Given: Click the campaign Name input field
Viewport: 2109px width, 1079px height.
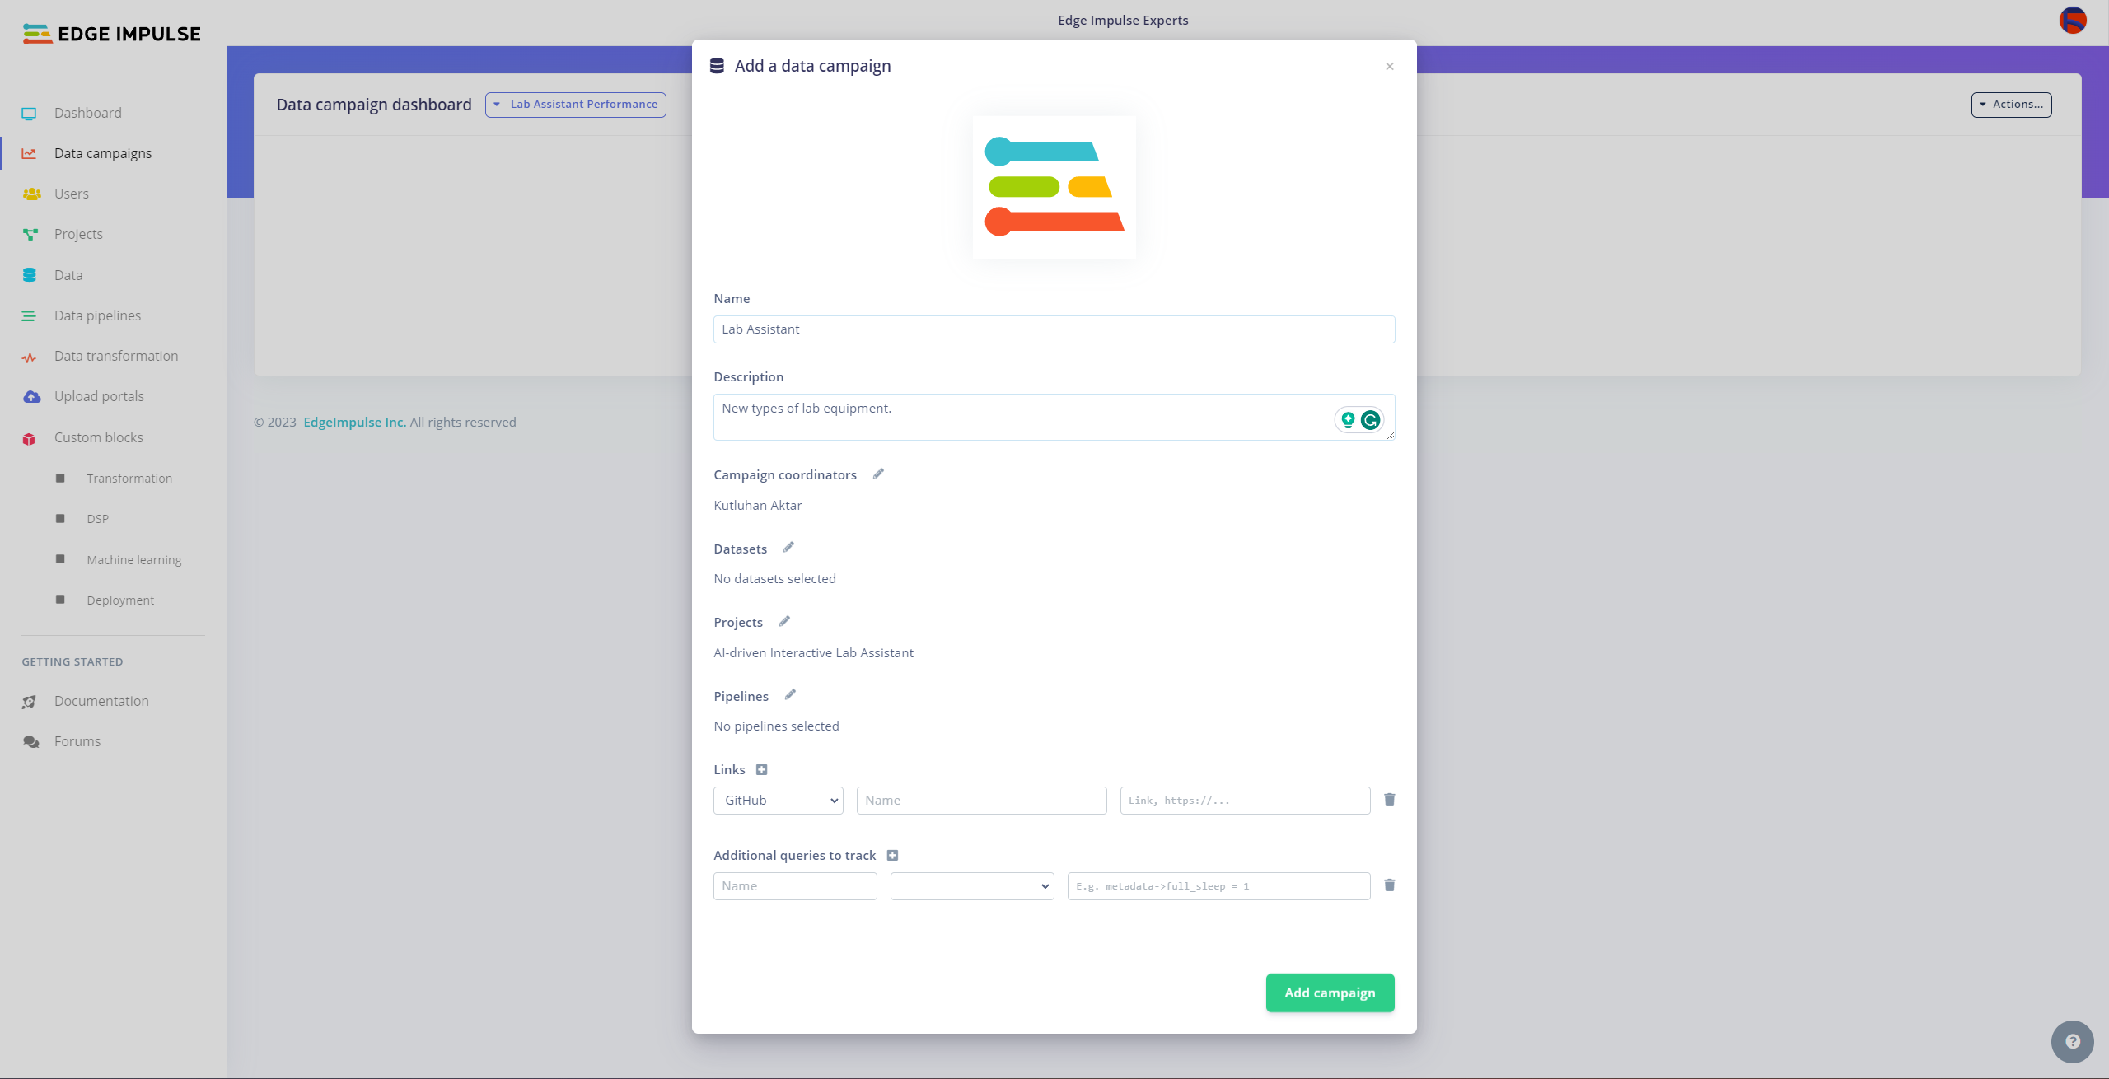Looking at the screenshot, I should coord(1053,329).
